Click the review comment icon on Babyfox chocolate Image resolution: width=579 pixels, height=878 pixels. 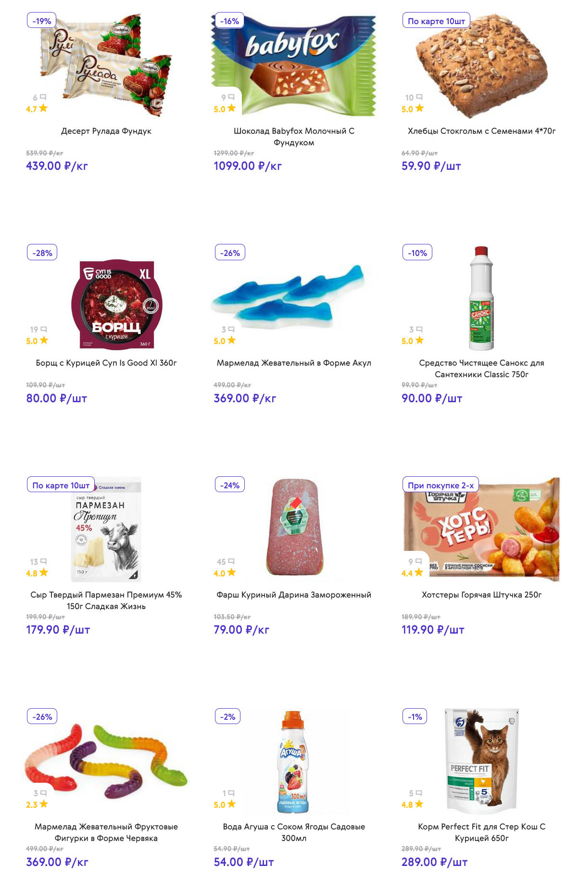pos(231,97)
